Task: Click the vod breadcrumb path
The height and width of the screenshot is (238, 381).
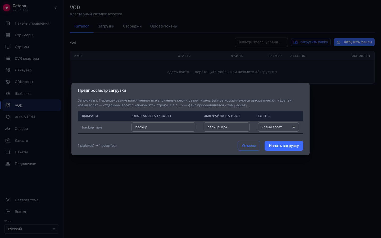Action: 73,42
